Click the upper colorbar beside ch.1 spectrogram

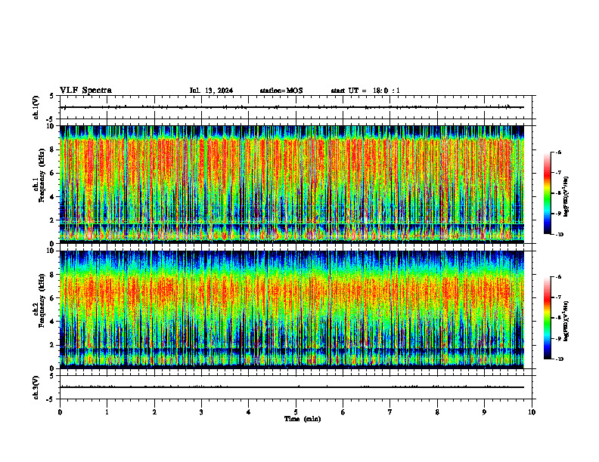[x=547, y=193]
